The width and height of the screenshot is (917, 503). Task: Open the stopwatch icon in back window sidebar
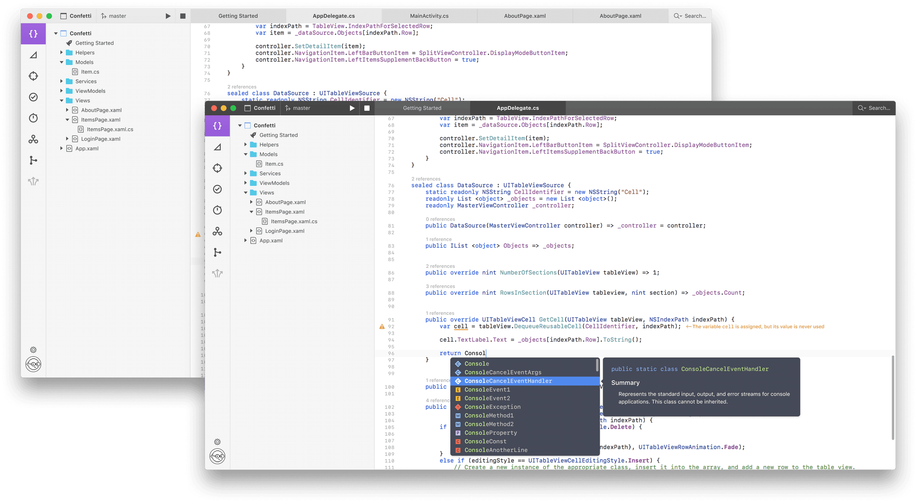point(33,118)
